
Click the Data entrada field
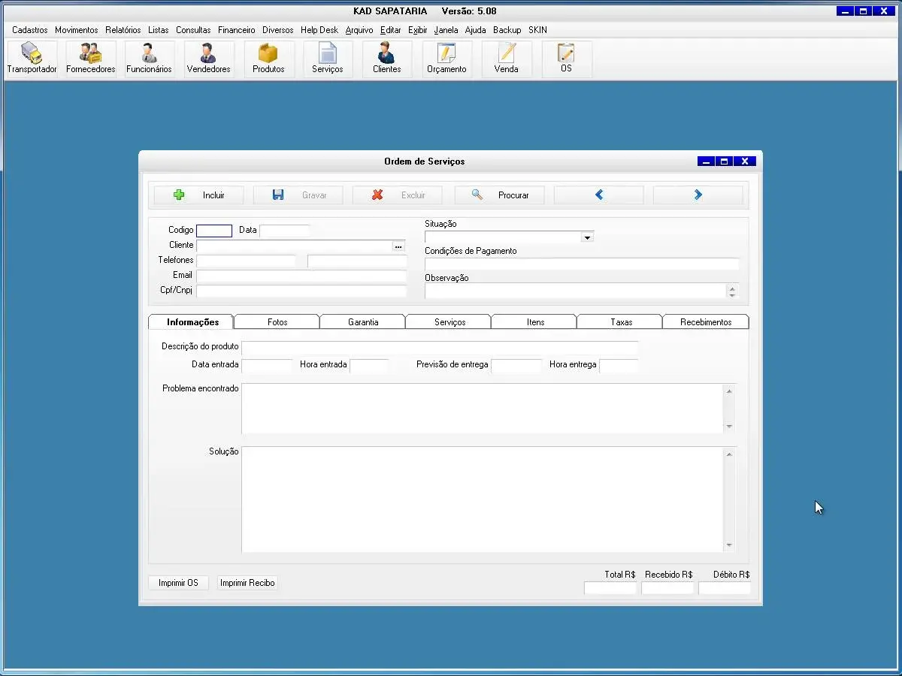(267, 366)
